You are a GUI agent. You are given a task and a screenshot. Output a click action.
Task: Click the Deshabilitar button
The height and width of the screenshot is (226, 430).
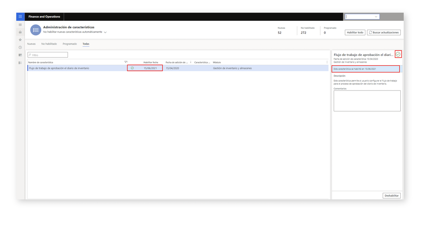(x=392, y=195)
